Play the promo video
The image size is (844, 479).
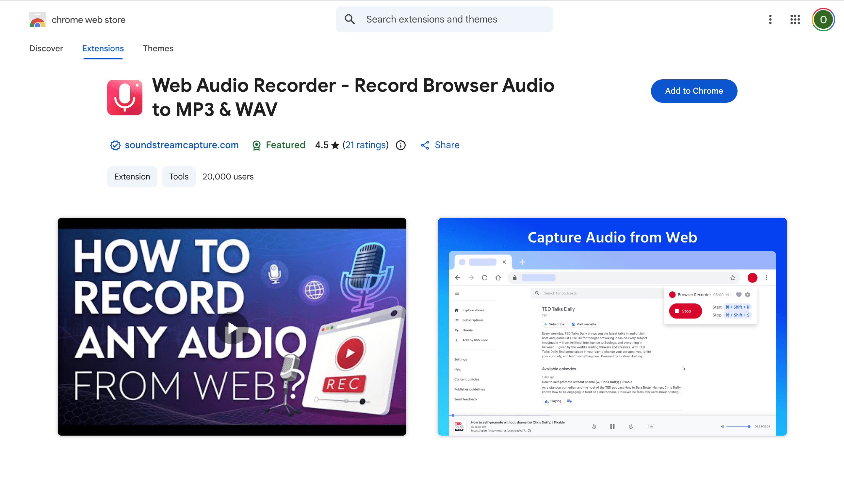(x=232, y=327)
